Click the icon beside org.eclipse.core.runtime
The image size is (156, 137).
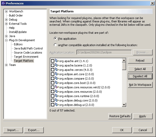point(57,96)
